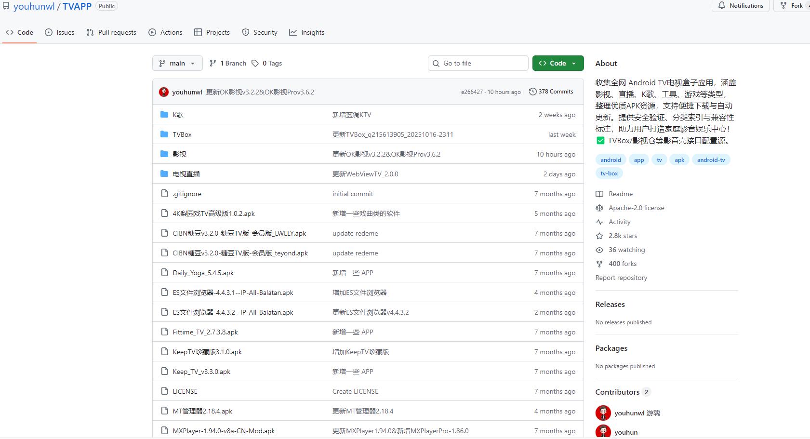This screenshot has height=439, width=810.
Task: Open the repository search field magnifier icon
Action: 436,63
